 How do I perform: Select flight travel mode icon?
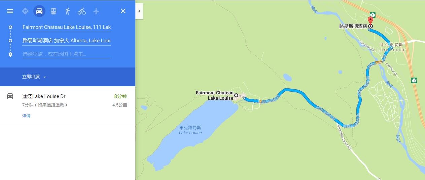point(96,11)
